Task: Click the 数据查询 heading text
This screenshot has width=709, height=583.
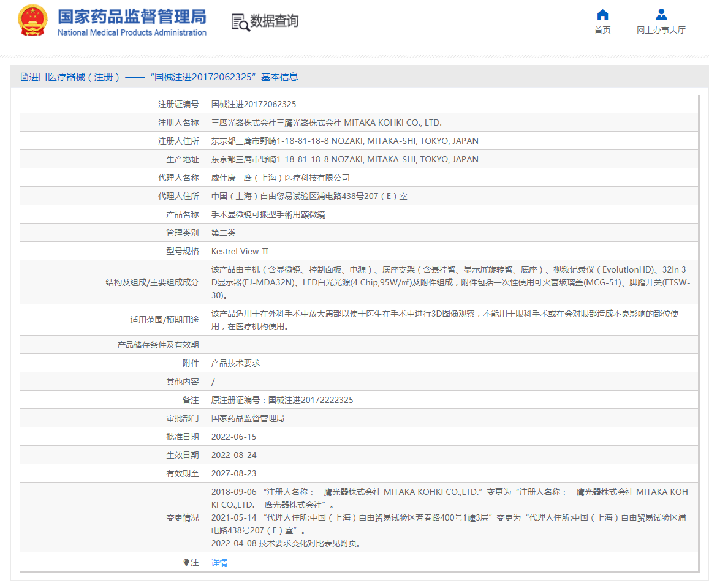Action: coord(275,21)
